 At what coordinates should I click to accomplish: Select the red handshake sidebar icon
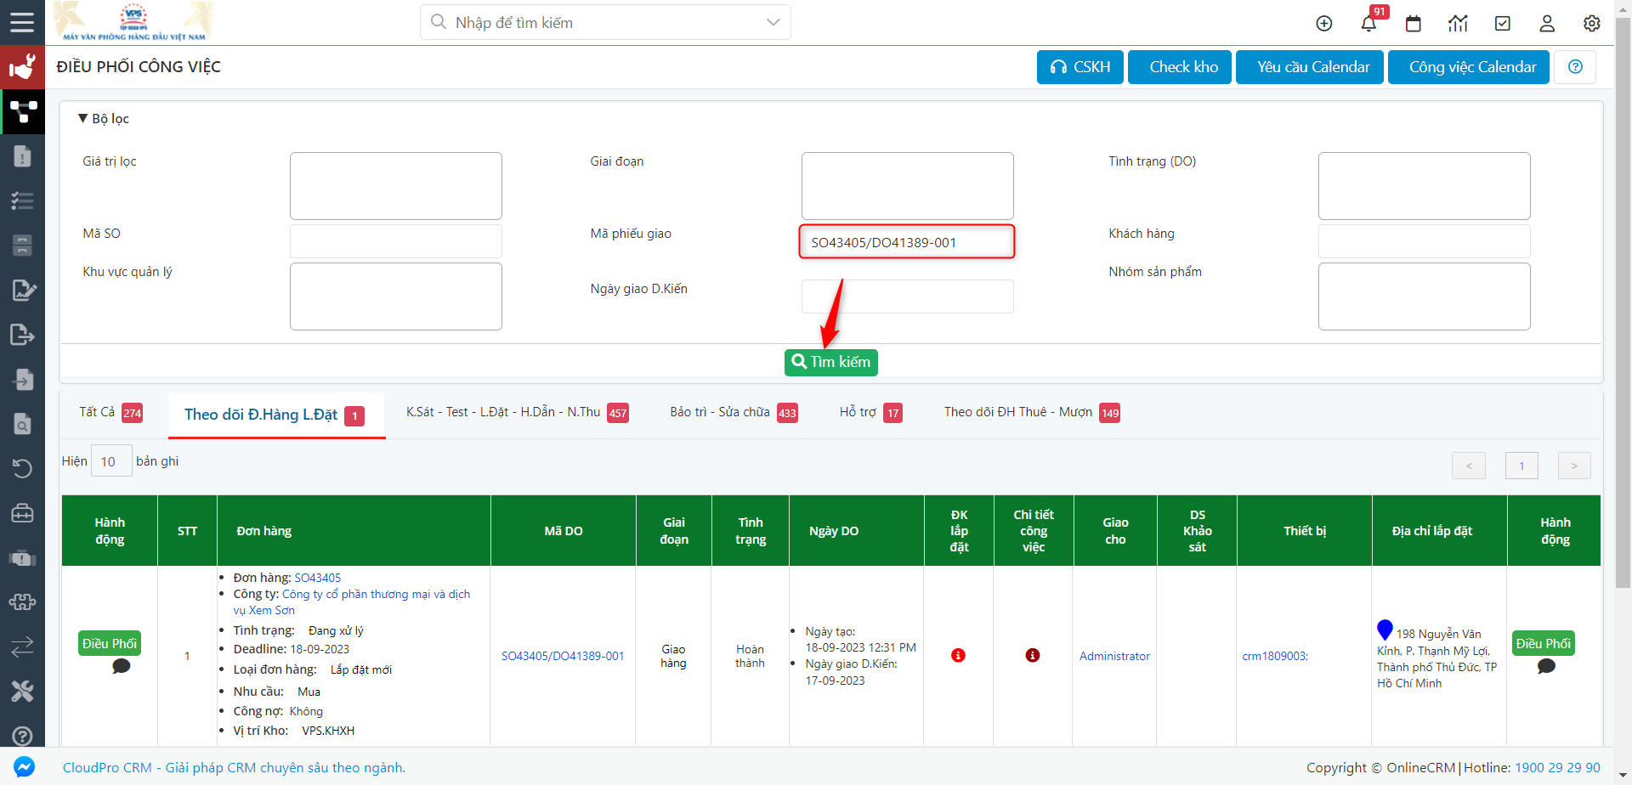pyautogui.click(x=22, y=66)
